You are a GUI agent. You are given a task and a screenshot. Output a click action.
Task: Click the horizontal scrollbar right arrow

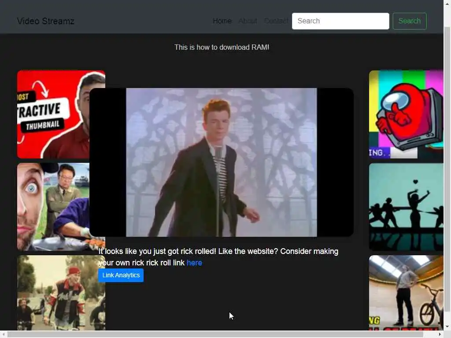pyautogui.click(x=440, y=334)
